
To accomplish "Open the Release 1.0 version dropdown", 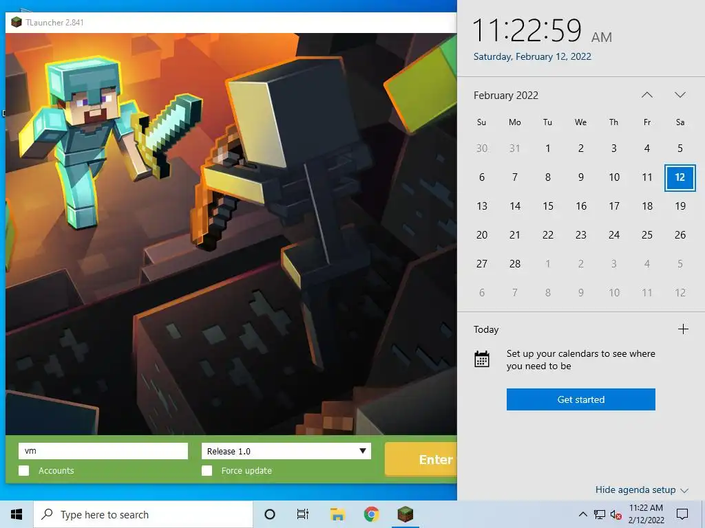I will pos(286,451).
